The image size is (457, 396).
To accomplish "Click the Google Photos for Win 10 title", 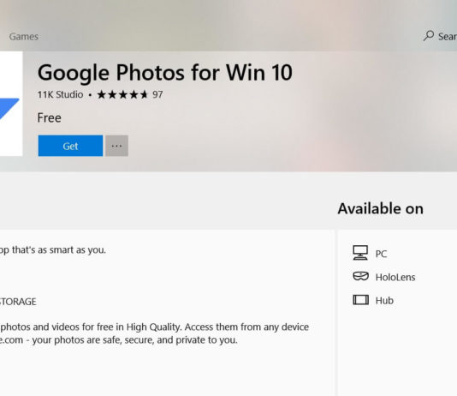I will coord(165,72).
